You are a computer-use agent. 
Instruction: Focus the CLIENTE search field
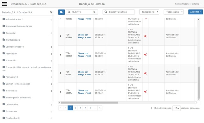(82, 12)
